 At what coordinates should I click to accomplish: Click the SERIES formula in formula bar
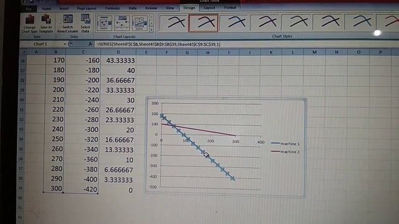(x=159, y=44)
